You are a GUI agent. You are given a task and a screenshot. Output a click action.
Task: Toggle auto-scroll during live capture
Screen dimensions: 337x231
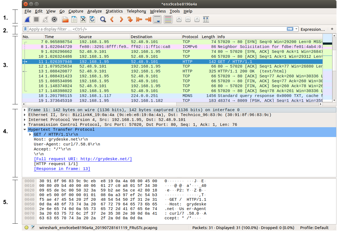click(157, 19)
